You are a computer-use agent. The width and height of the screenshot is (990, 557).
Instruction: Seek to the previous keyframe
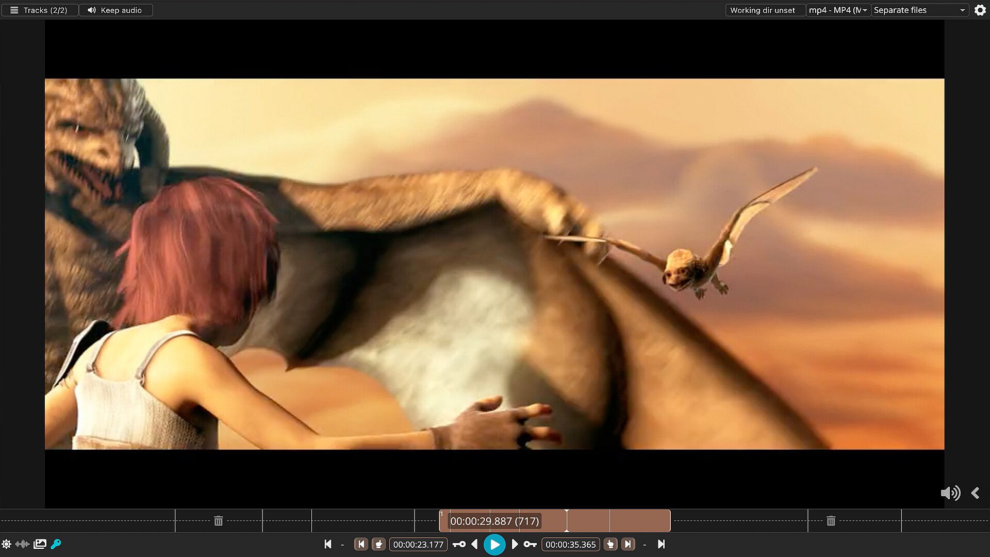click(x=458, y=544)
